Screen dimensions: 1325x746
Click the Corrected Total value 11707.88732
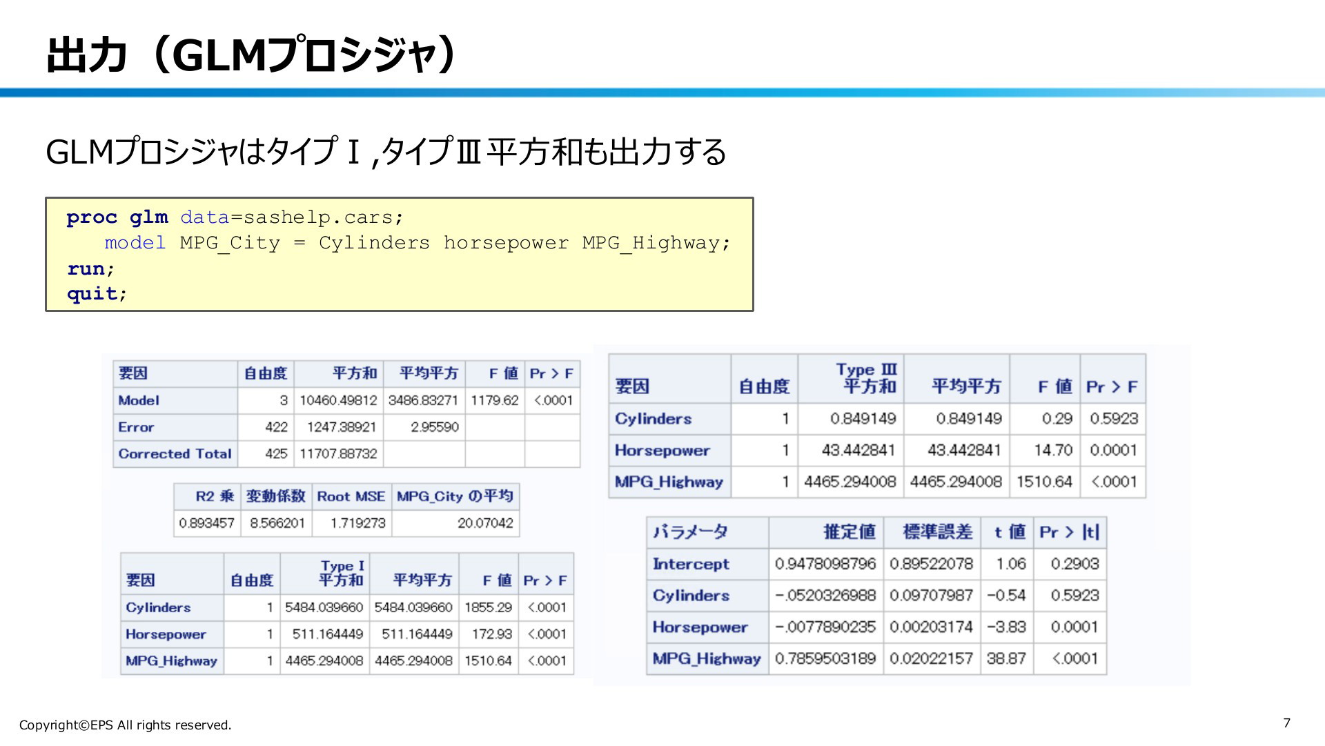point(338,454)
